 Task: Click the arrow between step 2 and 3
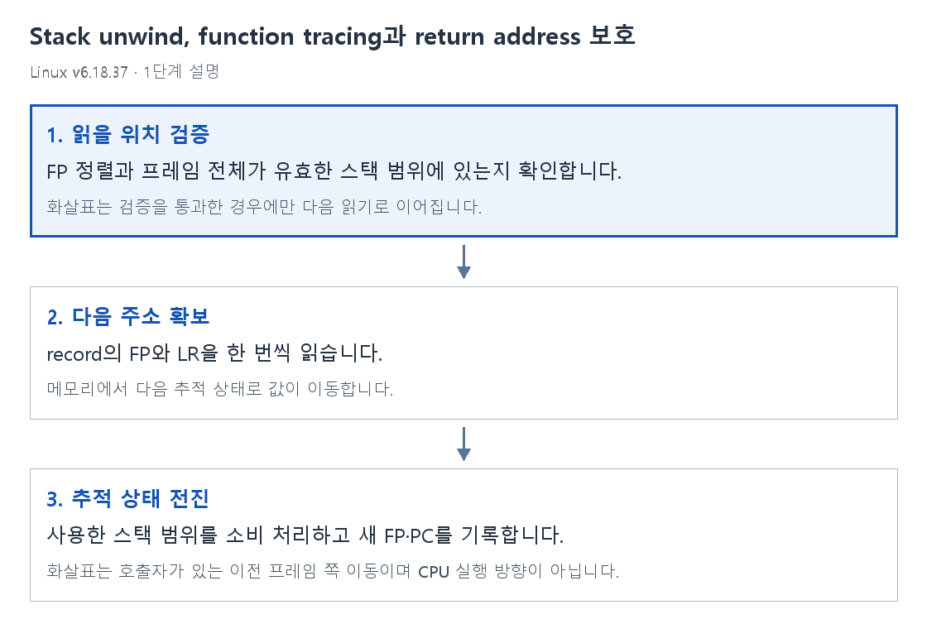point(463,444)
